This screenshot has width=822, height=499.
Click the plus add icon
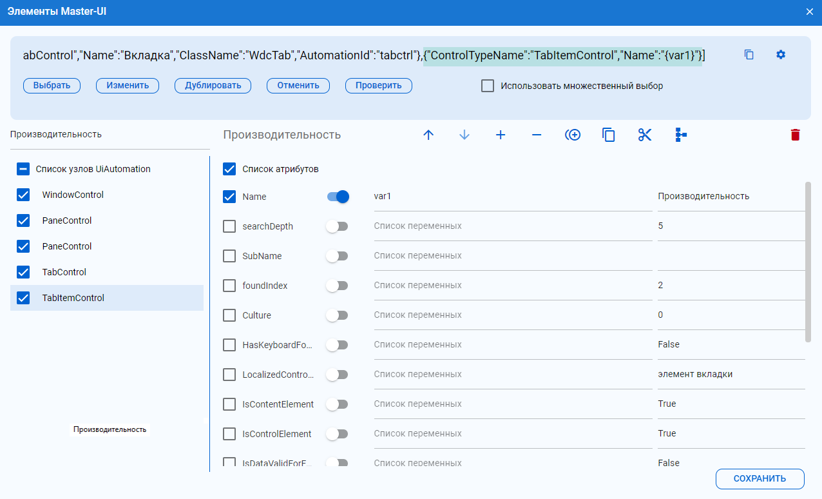(501, 135)
